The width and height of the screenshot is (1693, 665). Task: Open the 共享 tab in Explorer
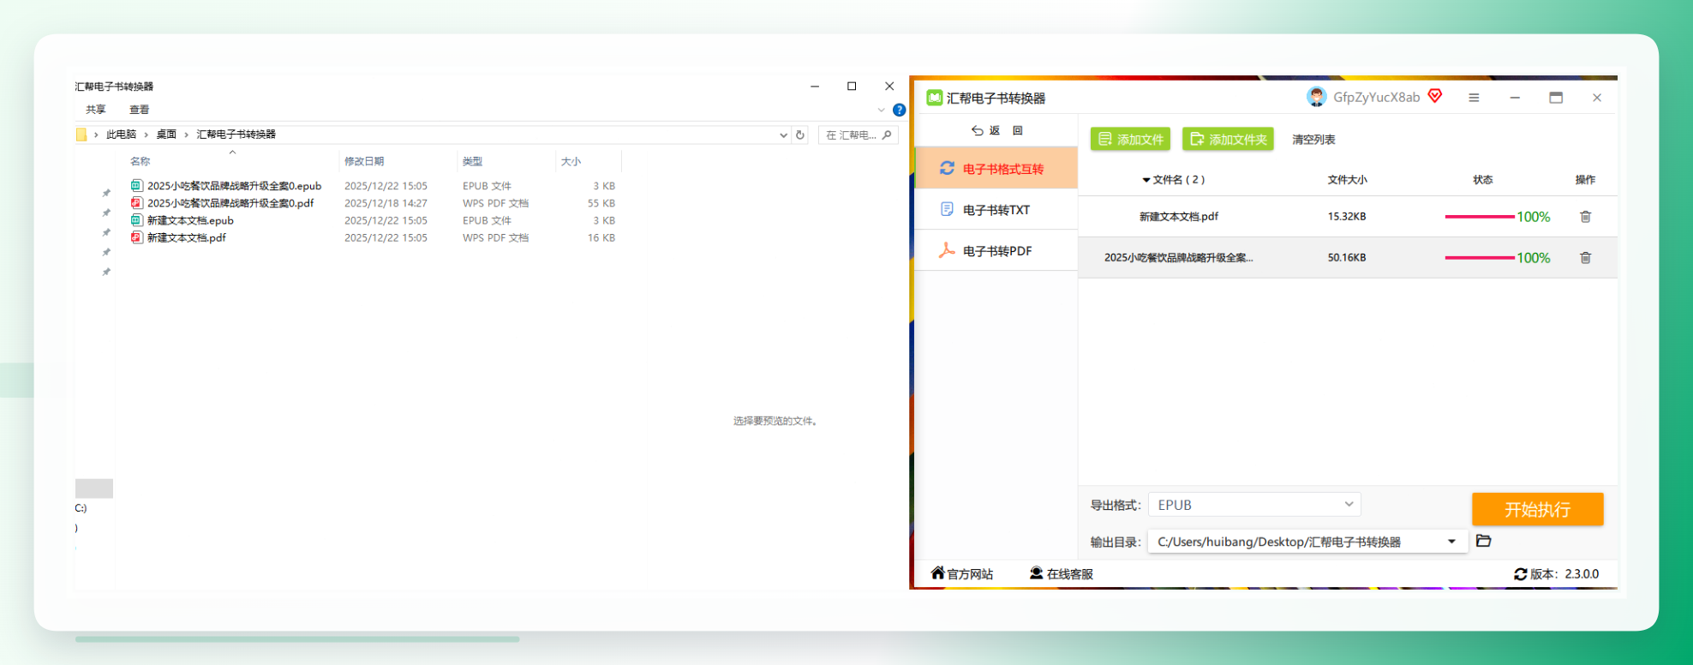click(x=96, y=110)
